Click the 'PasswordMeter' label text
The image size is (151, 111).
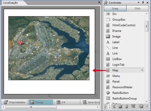pos(122,87)
